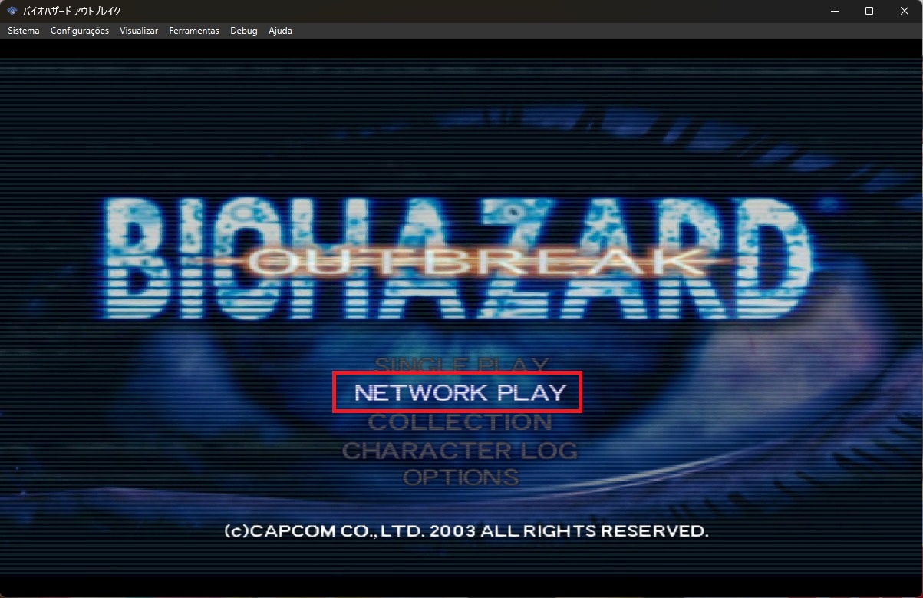Choose the highlighted NETWORK PLAY option
Screen dimensions: 923x598
click(459, 393)
